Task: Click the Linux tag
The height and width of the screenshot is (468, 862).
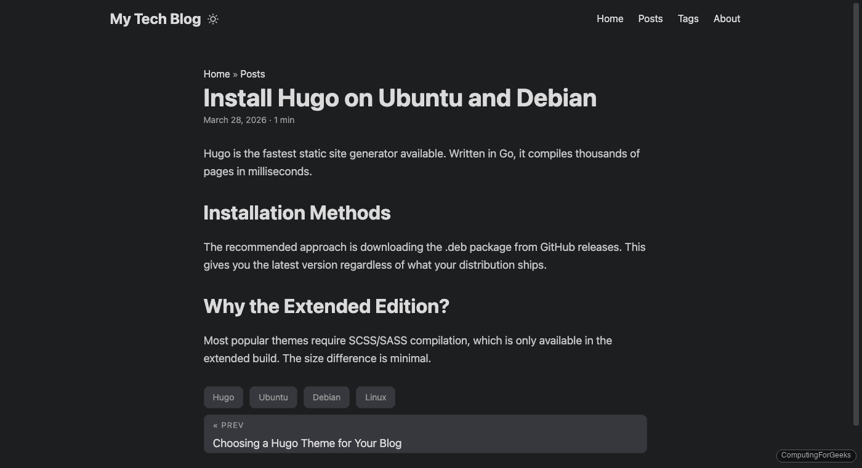Action: (375, 397)
